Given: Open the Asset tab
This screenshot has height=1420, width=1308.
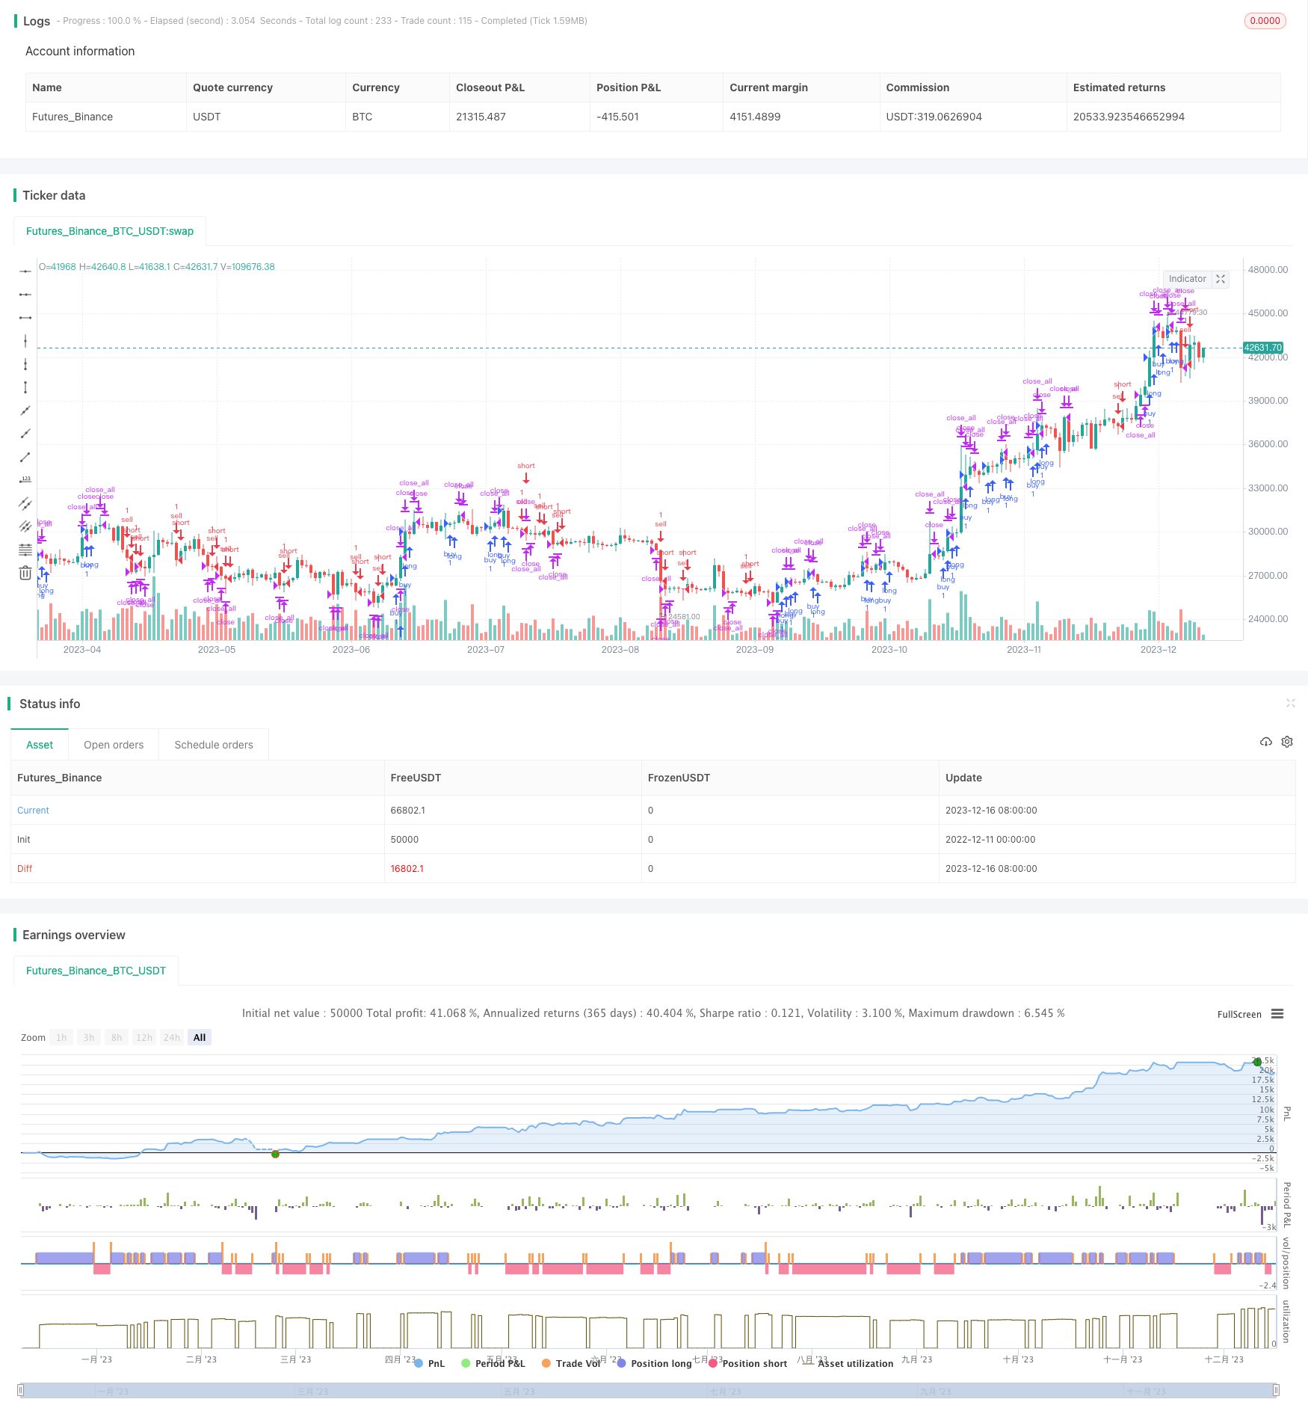Looking at the screenshot, I should (40, 745).
